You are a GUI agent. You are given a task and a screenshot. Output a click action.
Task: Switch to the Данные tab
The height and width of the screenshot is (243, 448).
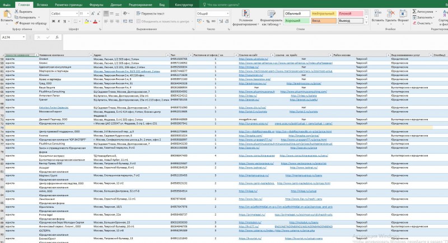tap(116, 5)
